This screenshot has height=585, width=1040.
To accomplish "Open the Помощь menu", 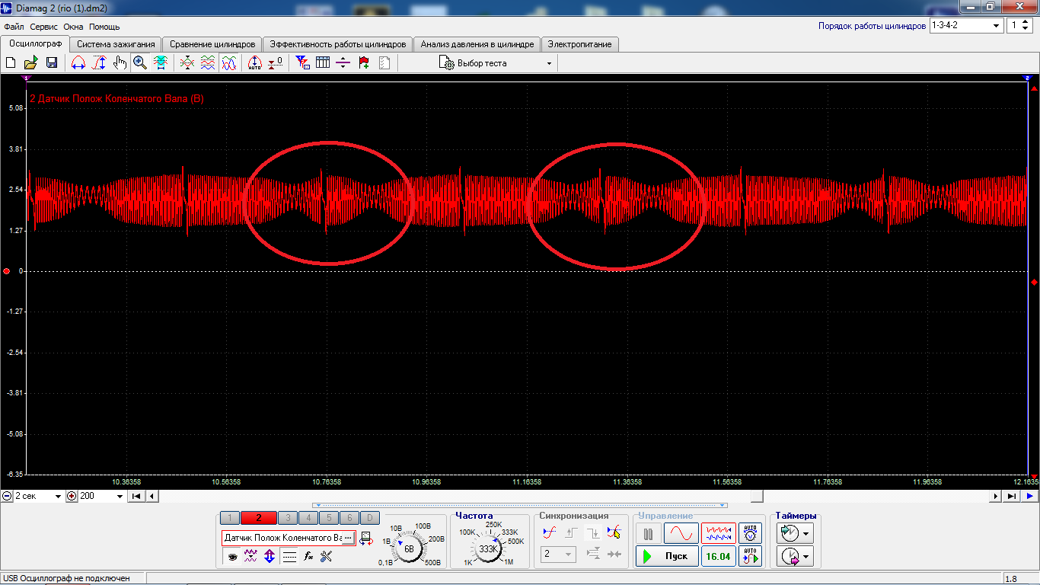I will [104, 26].
